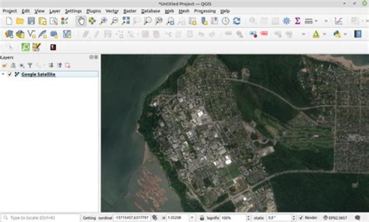
Task: Click the New SpatiaLite Layer feather icon
Action: pos(43,34)
